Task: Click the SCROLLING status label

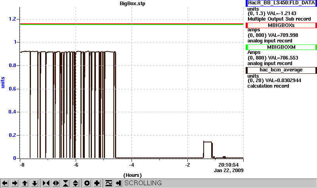Action: (143, 183)
